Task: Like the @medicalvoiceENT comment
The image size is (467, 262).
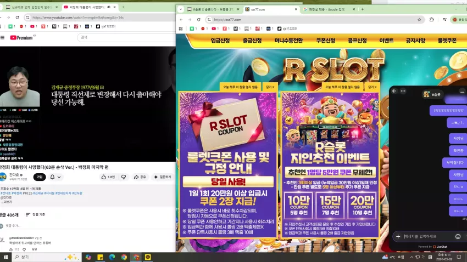Action: pyautogui.click(x=11, y=249)
